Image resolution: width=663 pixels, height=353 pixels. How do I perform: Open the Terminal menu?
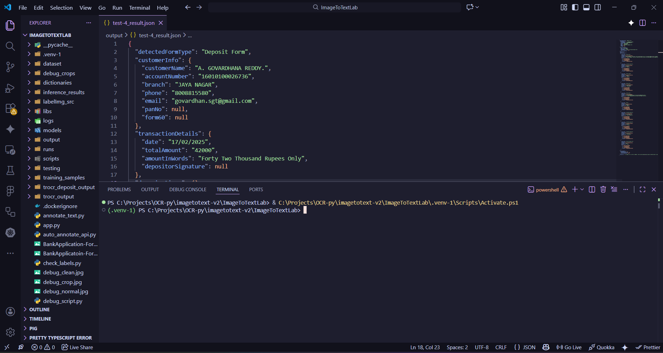click(140, 8)
